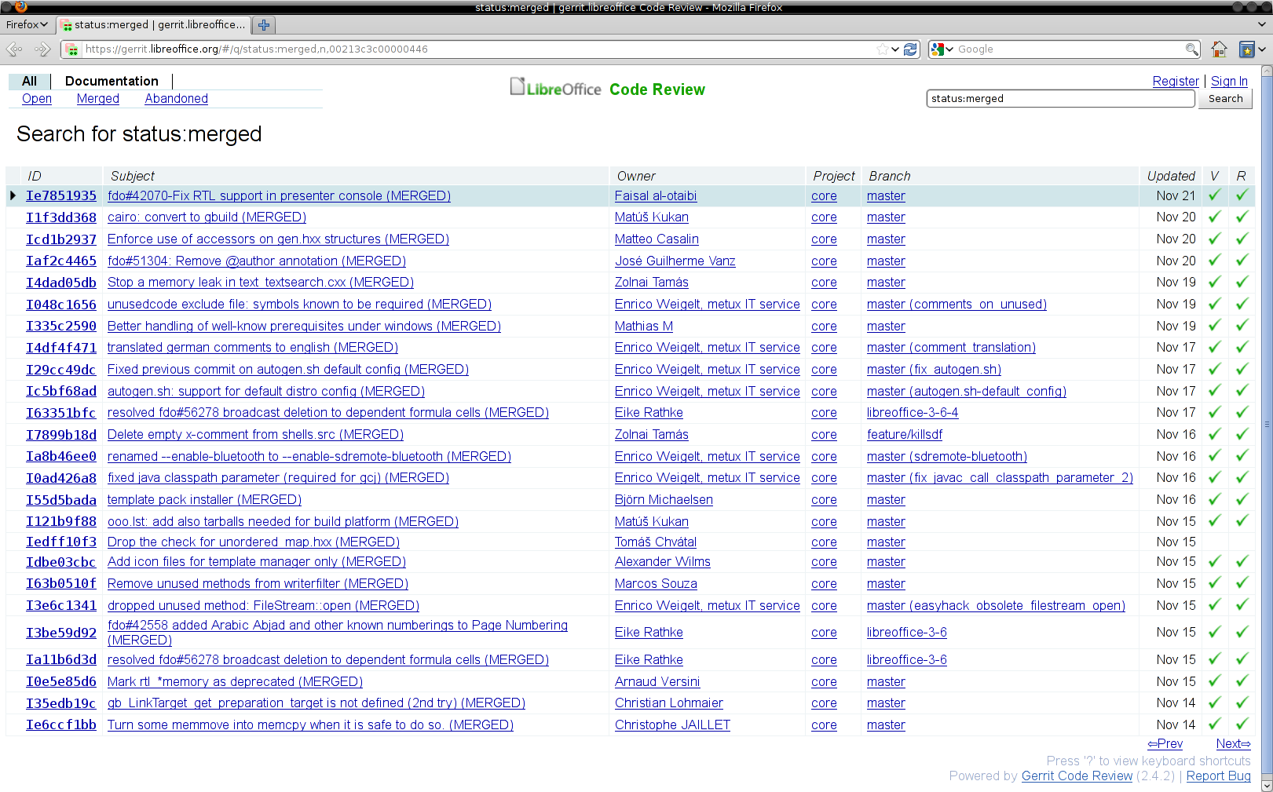Open branch master (easyhack_obsolete_filestream_open)
Image resolution: width=1273 pixels, height=792 pixels.
(996, 605)
